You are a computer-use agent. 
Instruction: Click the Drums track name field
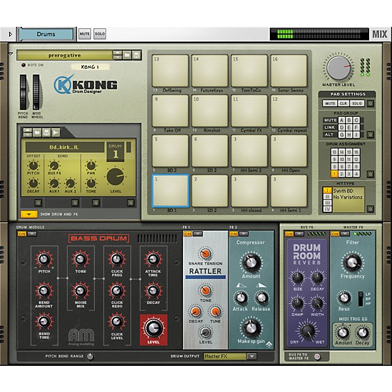[46, 34]
